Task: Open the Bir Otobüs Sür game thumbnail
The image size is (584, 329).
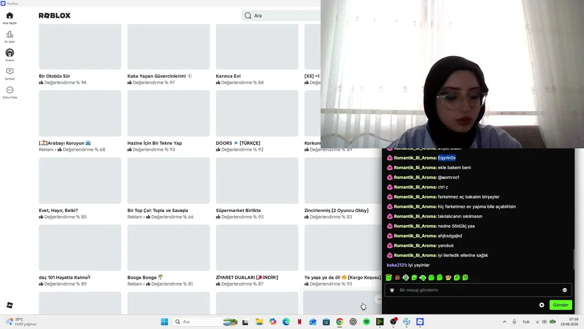Action: pos(80,47)
